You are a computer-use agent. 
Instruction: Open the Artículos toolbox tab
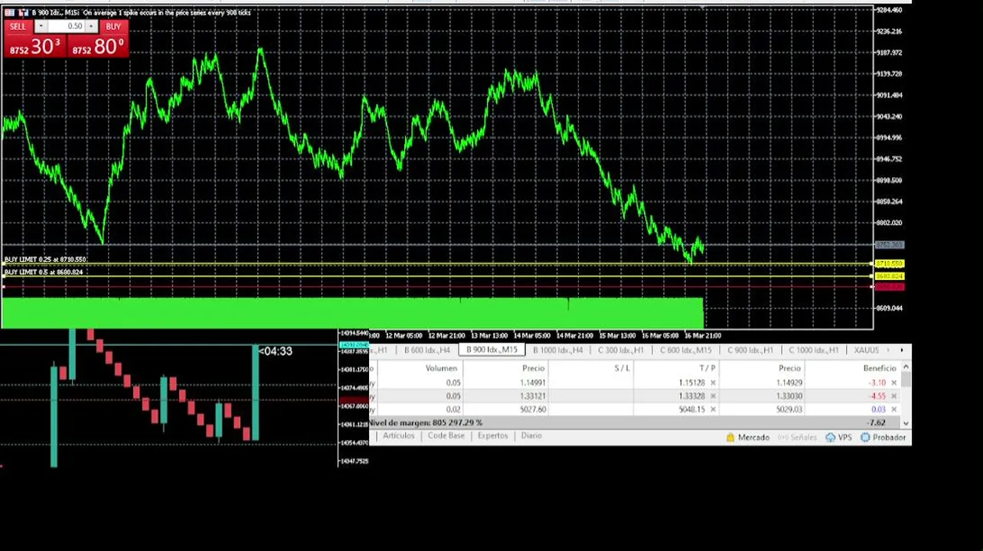coord(398,436)
